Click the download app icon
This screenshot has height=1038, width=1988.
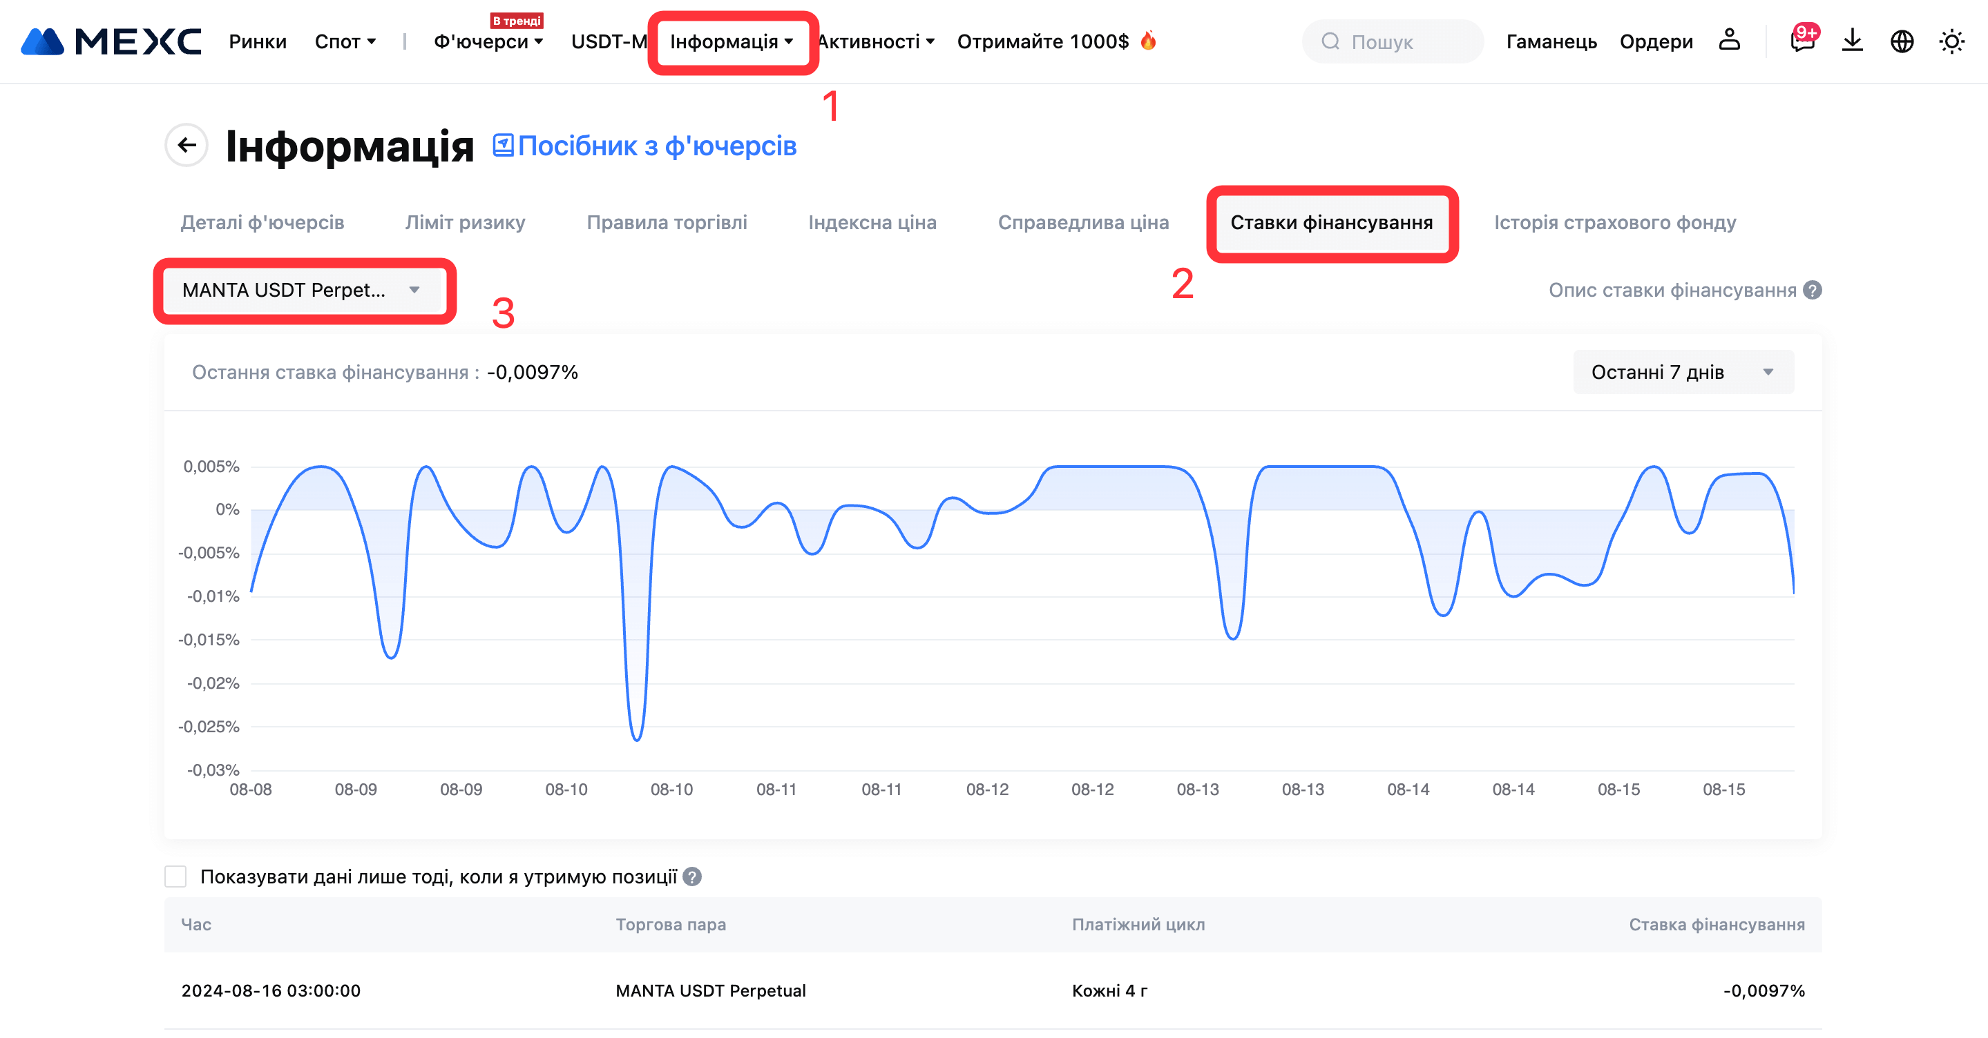click(x=1852, y=40)
